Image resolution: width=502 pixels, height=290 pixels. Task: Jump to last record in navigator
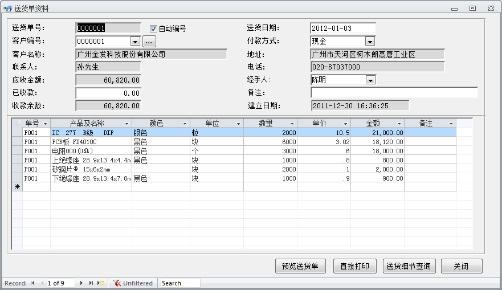click(x=91, y=283)
